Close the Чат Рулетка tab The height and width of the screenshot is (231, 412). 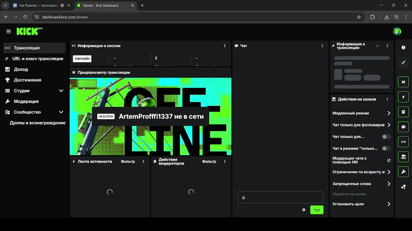69,5
